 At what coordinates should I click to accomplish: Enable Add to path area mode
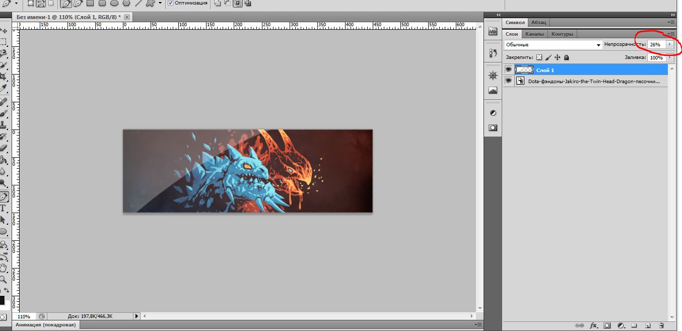coord(217,3)
